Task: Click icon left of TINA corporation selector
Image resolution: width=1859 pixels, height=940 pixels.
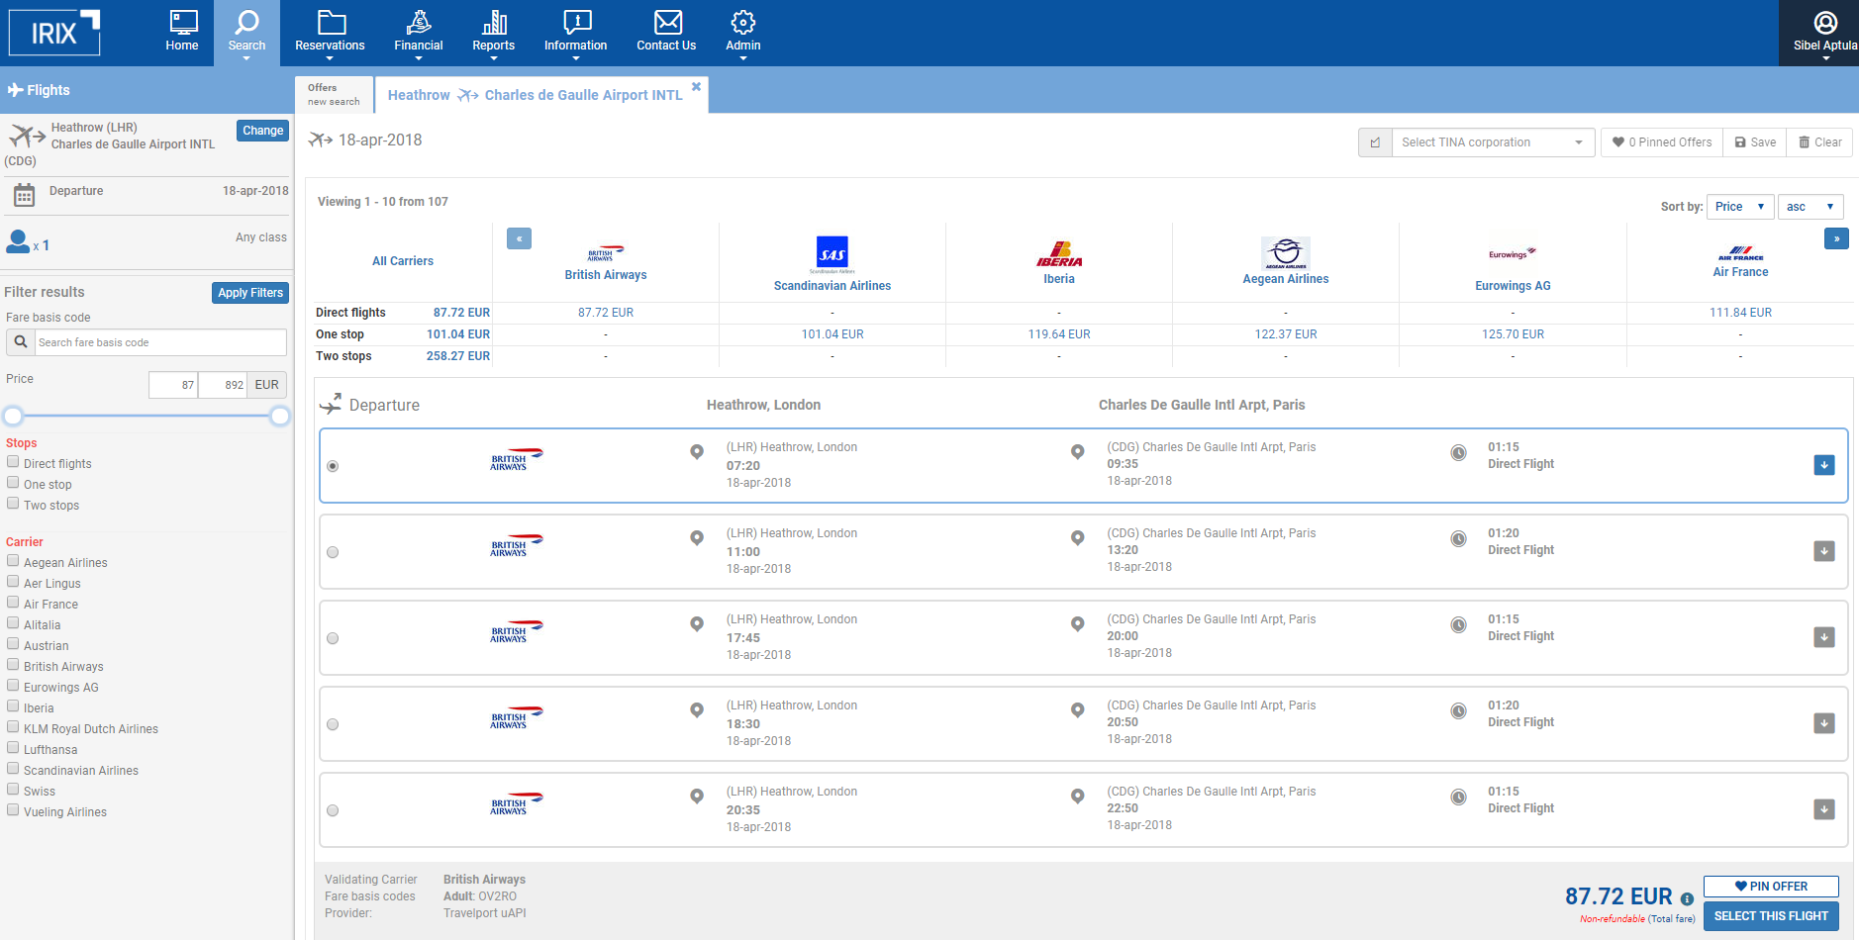Action: (x=1375, y=142)
